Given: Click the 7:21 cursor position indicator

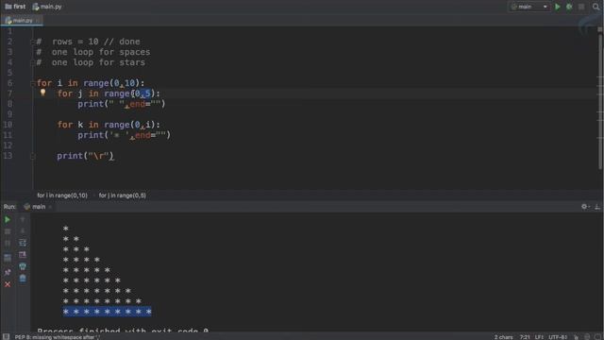Looking at the screenshot, I should coord(525,337).
